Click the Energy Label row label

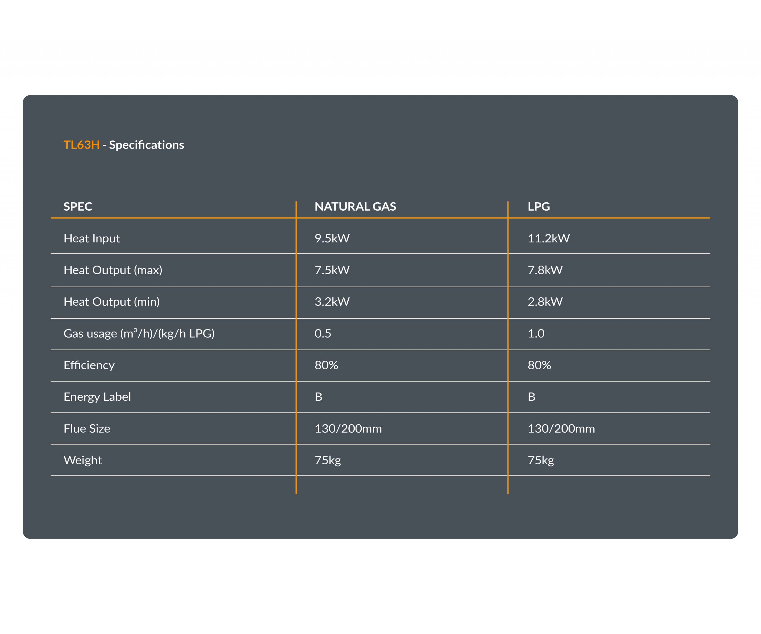click(x=97, y=397)
